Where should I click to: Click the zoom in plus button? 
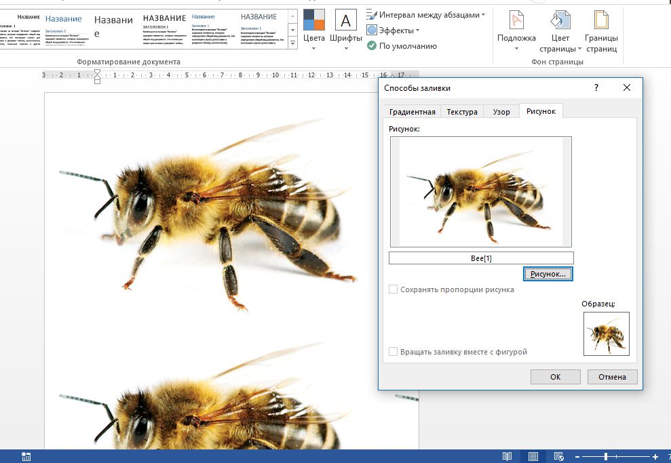tap(655, 457)
